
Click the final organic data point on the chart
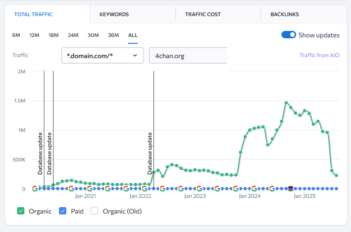click(336, 176)
